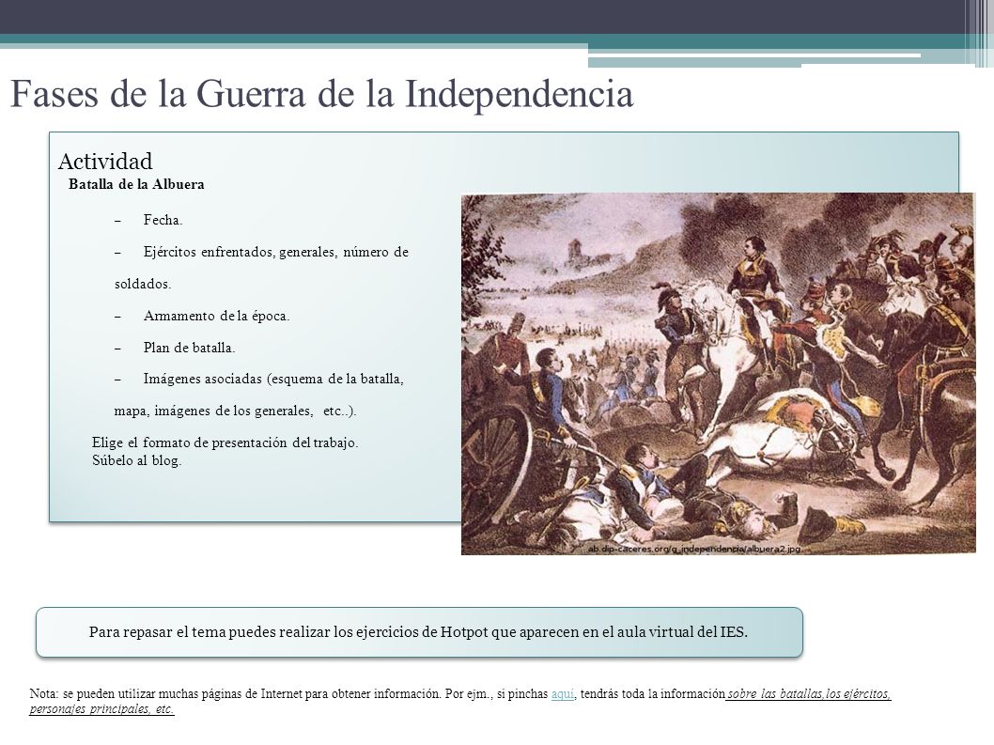Click the Hotpot exercises review box
994x745 pixels.
click(x=419, y=632)
